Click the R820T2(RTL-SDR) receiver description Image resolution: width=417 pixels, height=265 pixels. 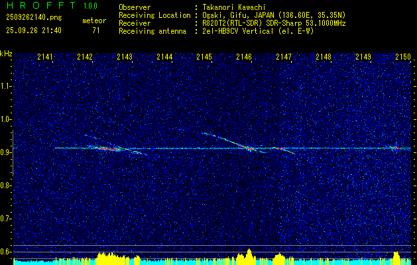[274, 23]
